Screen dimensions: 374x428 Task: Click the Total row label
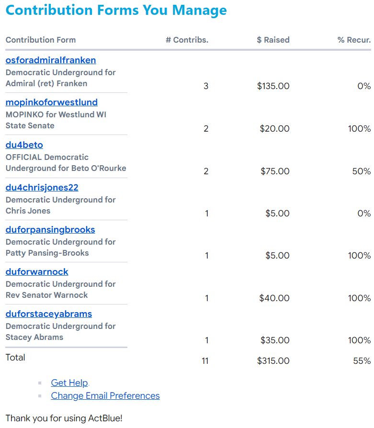(x=15, y=358)
